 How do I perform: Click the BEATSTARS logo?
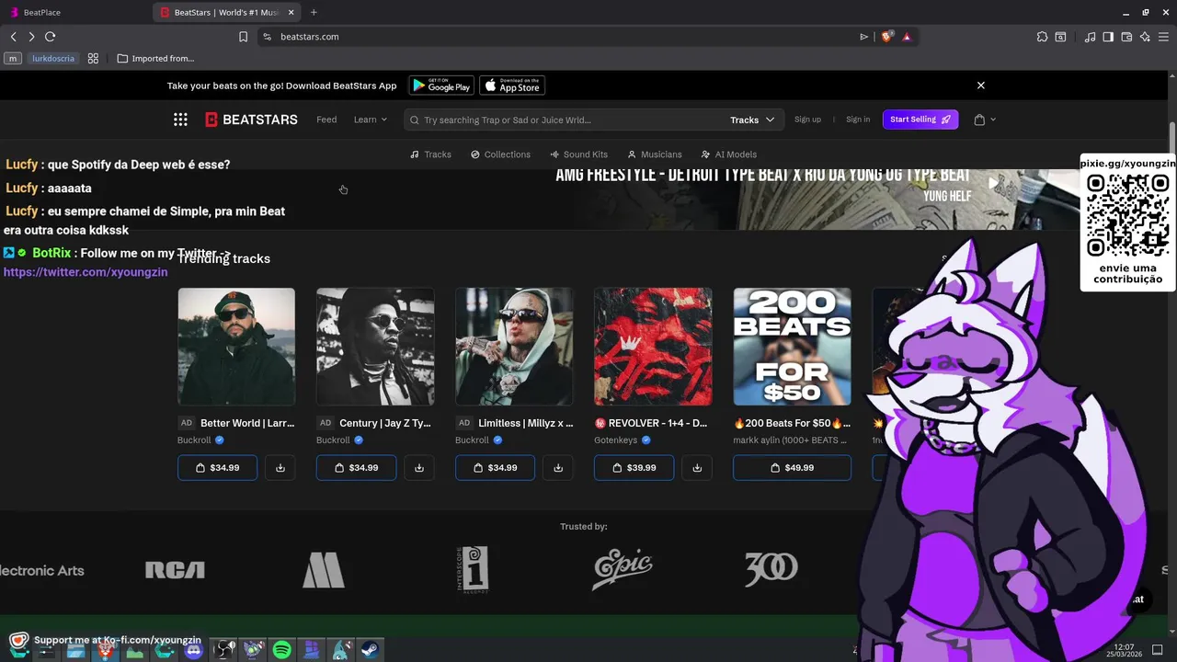[x=251, y=120]
